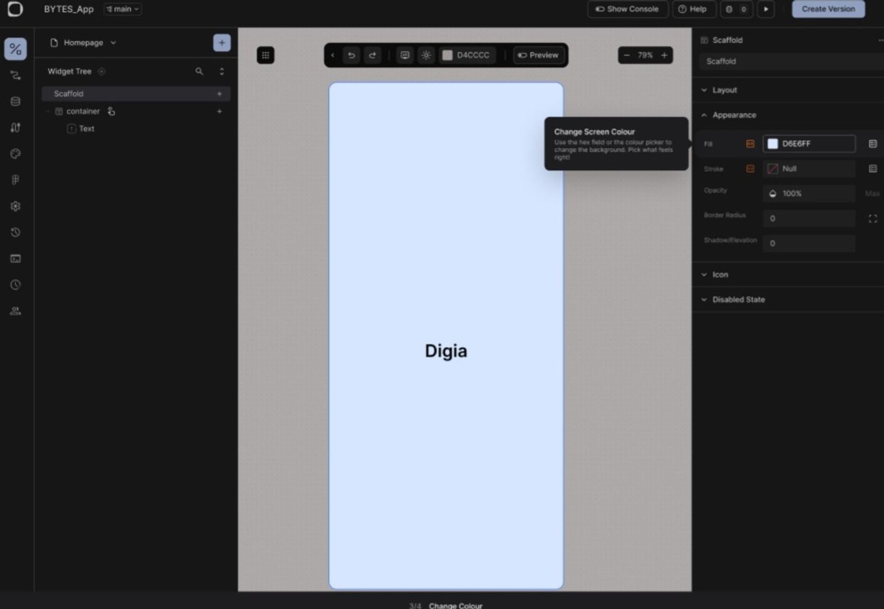The height and width of the screenshot is (609, 884).
Task: Select the Scaffold tree item
Action: 136,94
